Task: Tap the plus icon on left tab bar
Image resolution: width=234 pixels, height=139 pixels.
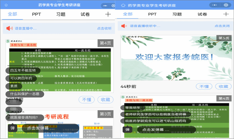Action: point(108,14)
